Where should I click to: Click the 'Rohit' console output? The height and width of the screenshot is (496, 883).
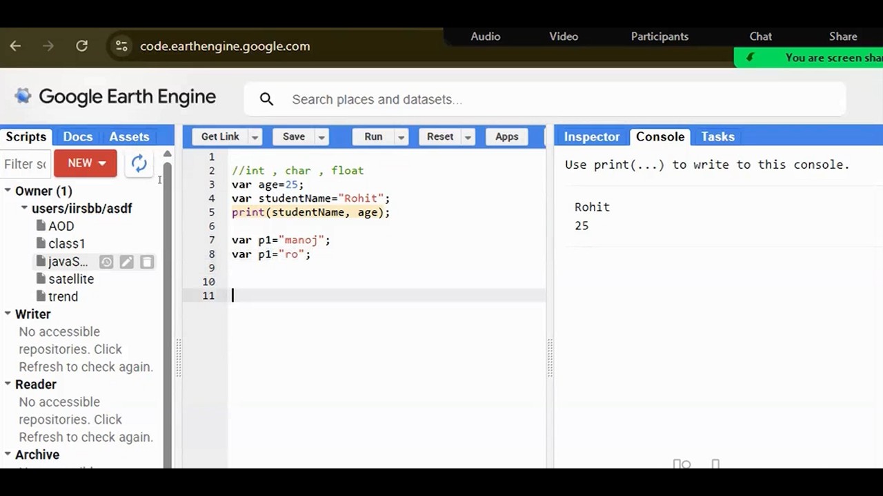pyautogui.click(x=592, y=207)
